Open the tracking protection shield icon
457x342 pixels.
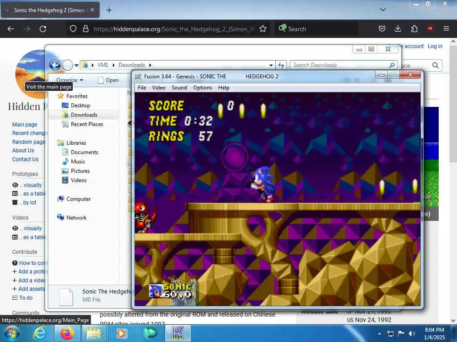tap(73, 29)
